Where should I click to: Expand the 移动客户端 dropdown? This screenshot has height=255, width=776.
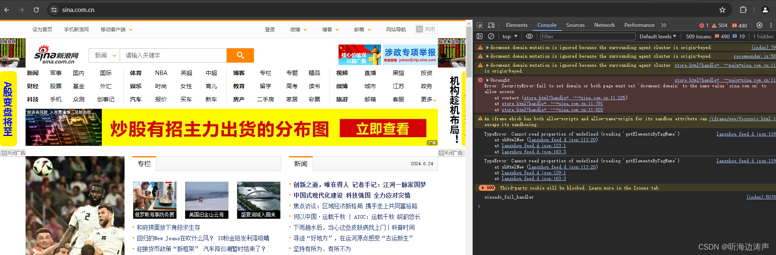[x=117, y=30]
